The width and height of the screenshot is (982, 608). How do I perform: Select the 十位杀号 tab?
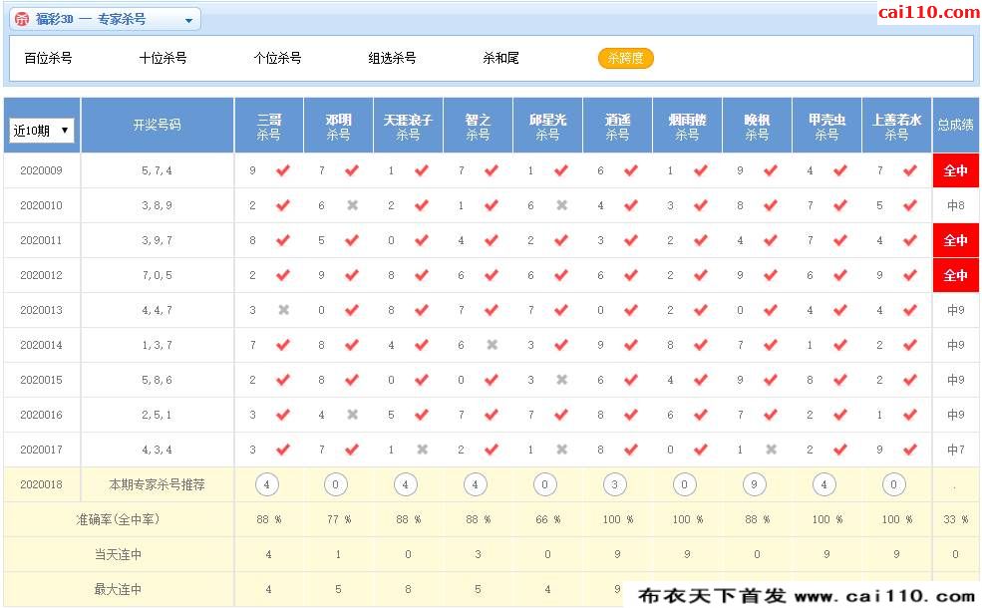pyautogui.click(x=163, y=58)
